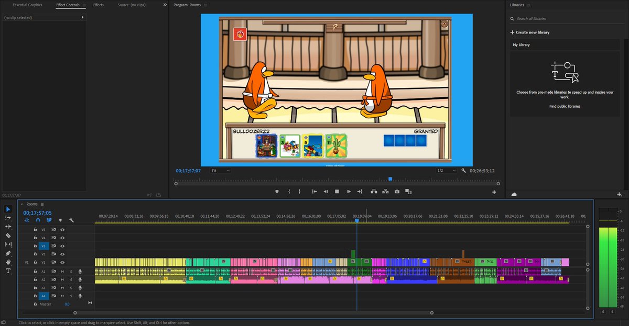The image size is (629, 326).
Task: Toggle V3 track output eye
Action: [x=62, y=246]
